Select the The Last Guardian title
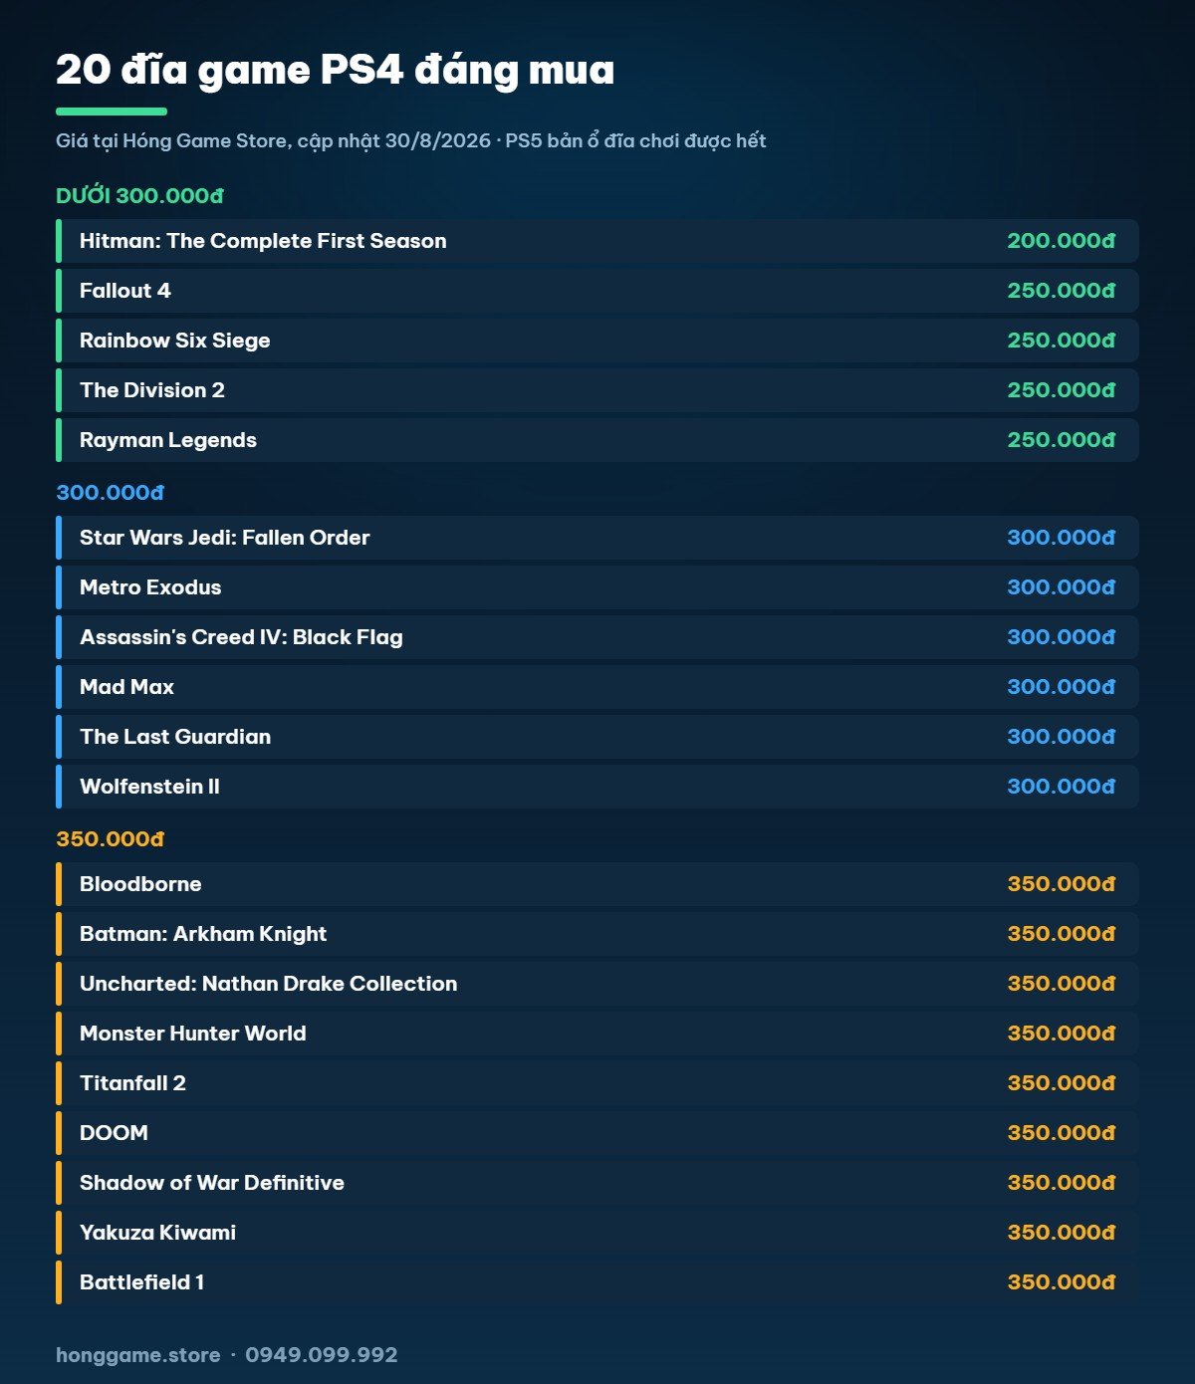The image size is (1195, 1384). click(175, 737)
